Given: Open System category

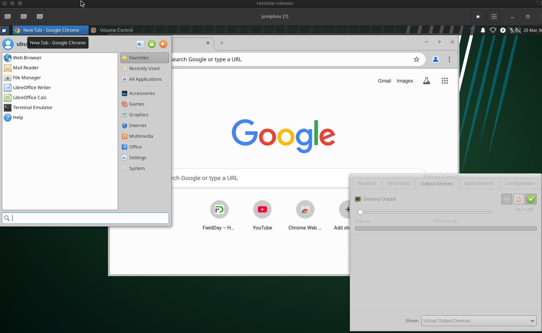Looking at the screenshot, I should tap(145, 168).
